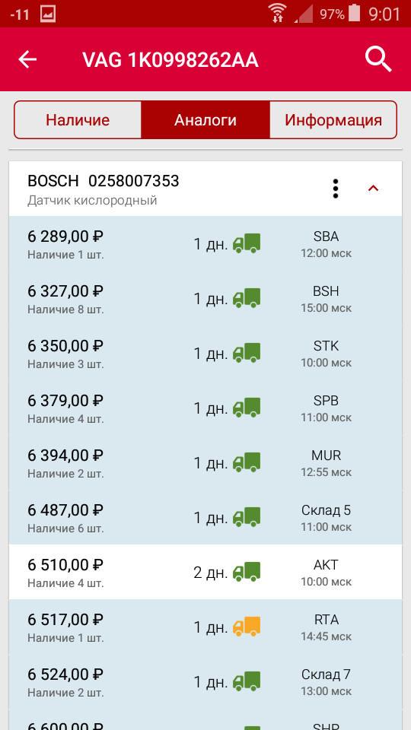
Task: Go back using the arrow icon
Action: (27, 59)
